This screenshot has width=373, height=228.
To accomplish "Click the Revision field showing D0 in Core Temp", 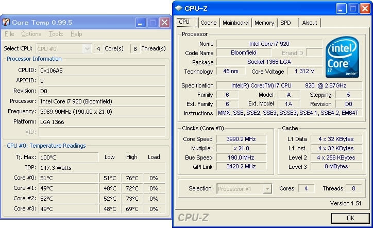I will (x=102, y=91).
